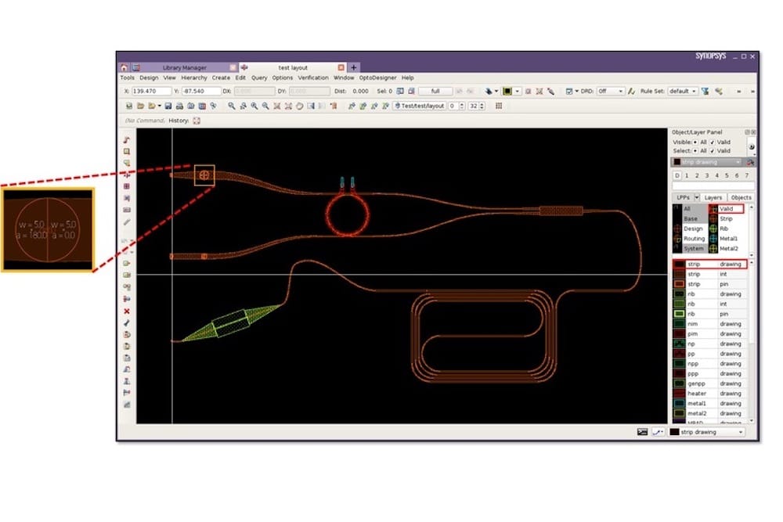Select the lasso selection icon on the toolbar

click(298, 106)
